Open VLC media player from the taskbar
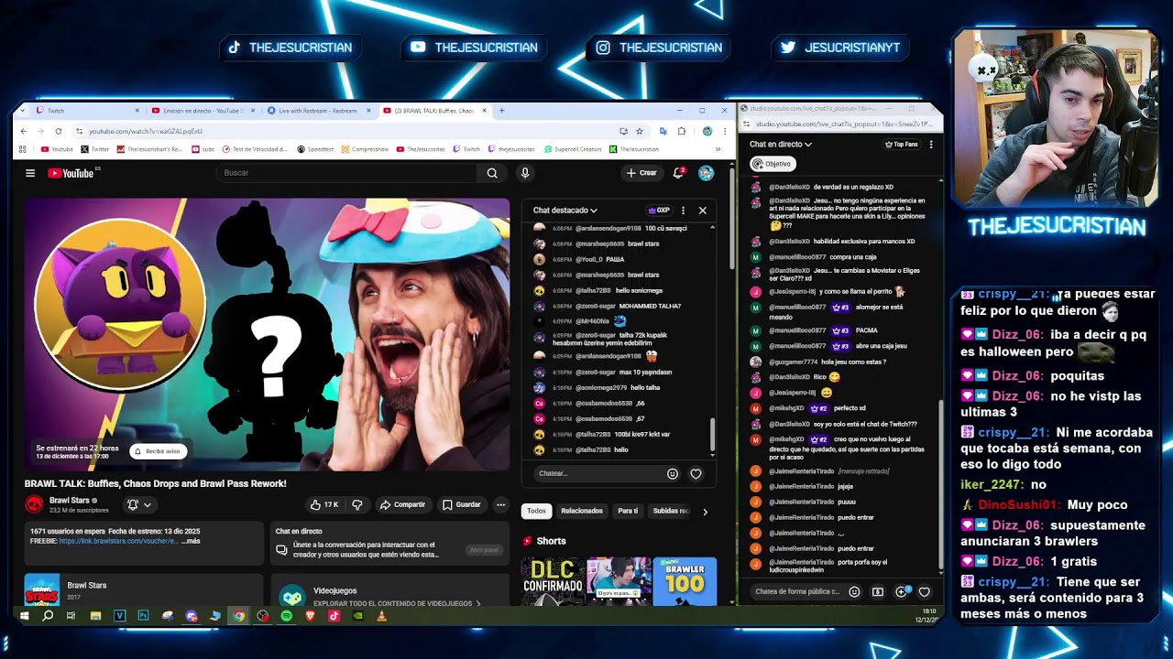 [381, 616]
